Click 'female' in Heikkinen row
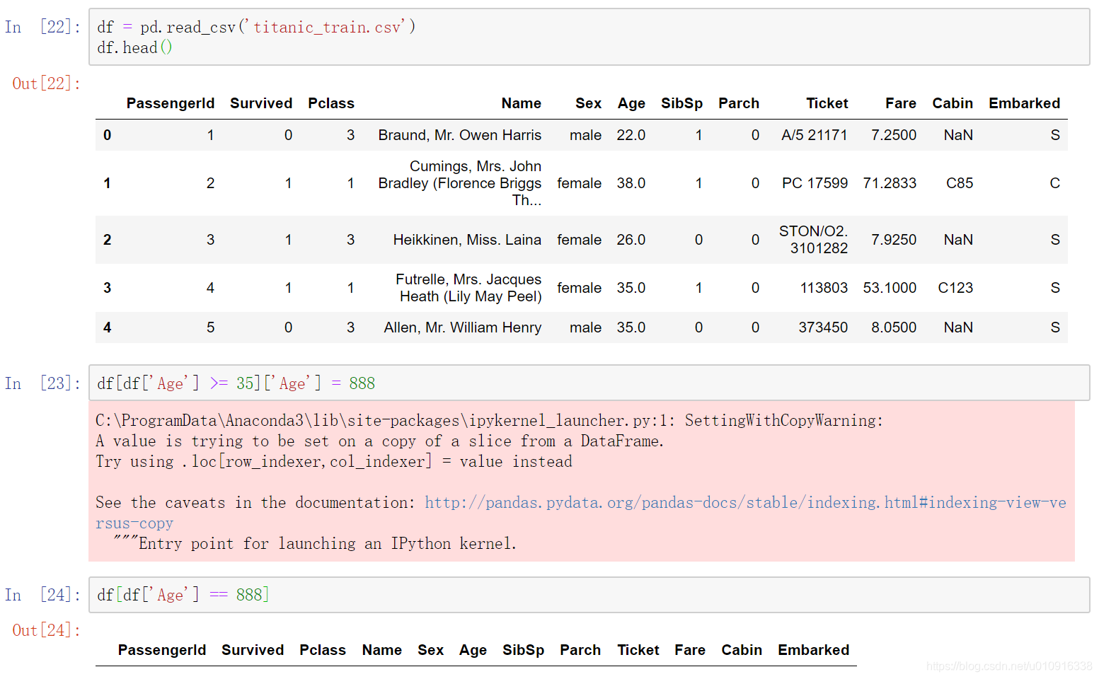The image size is (1099, 679). [x=579, y=240]
